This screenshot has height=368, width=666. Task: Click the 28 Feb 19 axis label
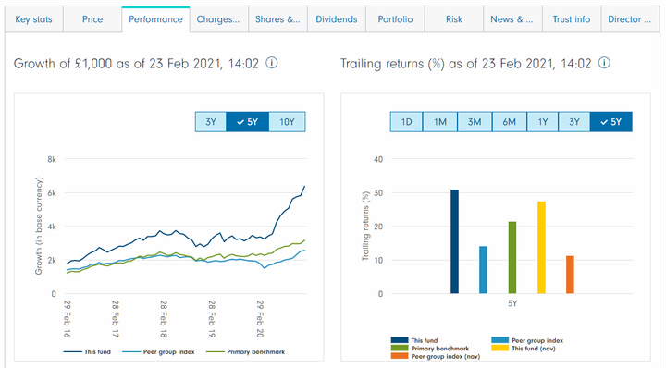212,319
